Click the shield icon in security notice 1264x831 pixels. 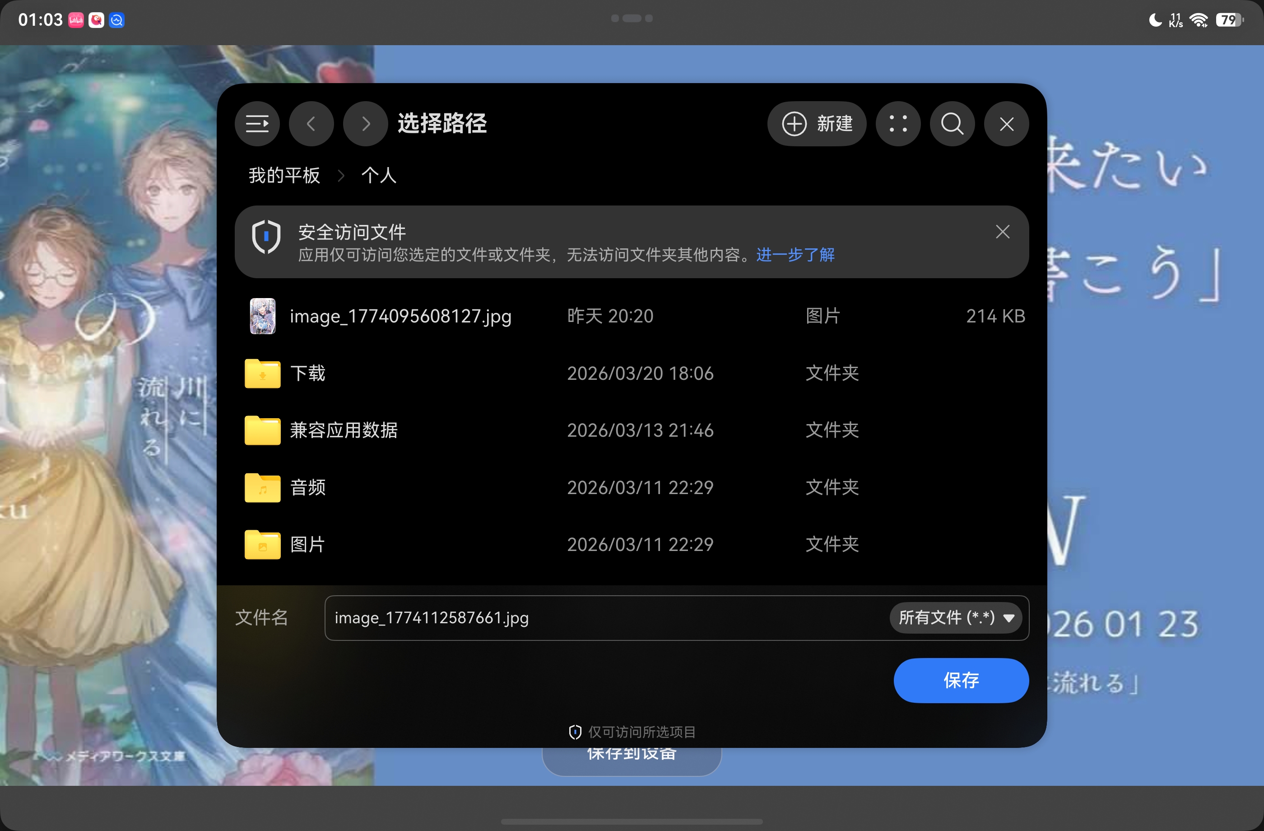pyautogui.click(x=266, y=237)
